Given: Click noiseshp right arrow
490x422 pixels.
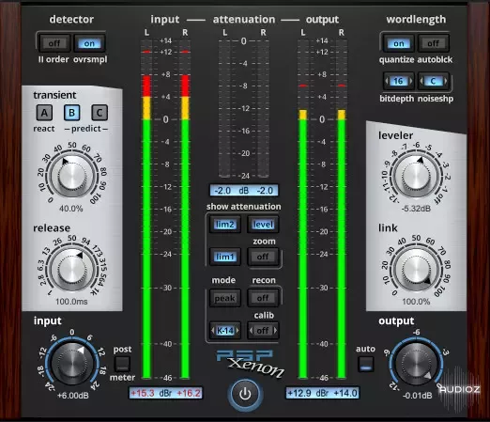Looking at the screenshot, I should [446, 81].
